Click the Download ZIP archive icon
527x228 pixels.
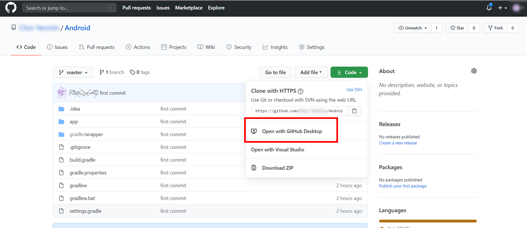(254, 168)
